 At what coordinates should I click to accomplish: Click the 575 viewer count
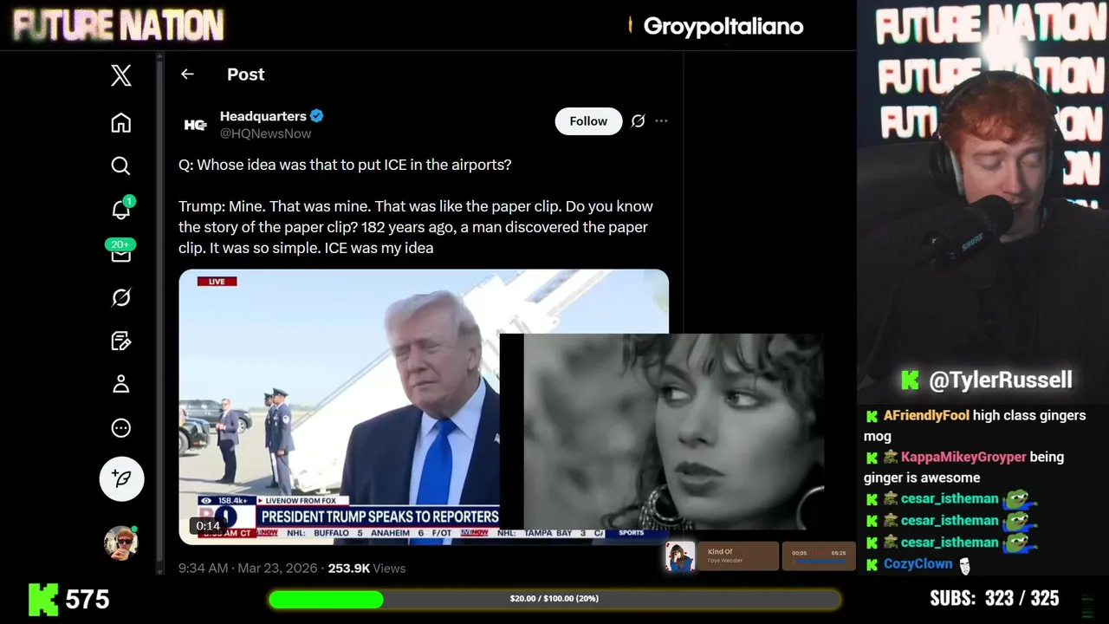(88, 600)
